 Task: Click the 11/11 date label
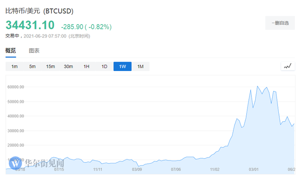point(98,170)
